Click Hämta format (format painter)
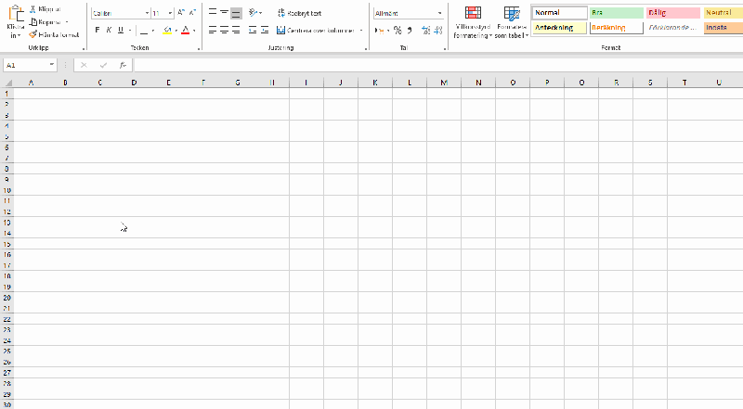Viewport: 743px width, 409px height. pos(54,34)
